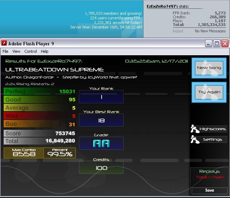Click the AA grade box

click(101, 143)
